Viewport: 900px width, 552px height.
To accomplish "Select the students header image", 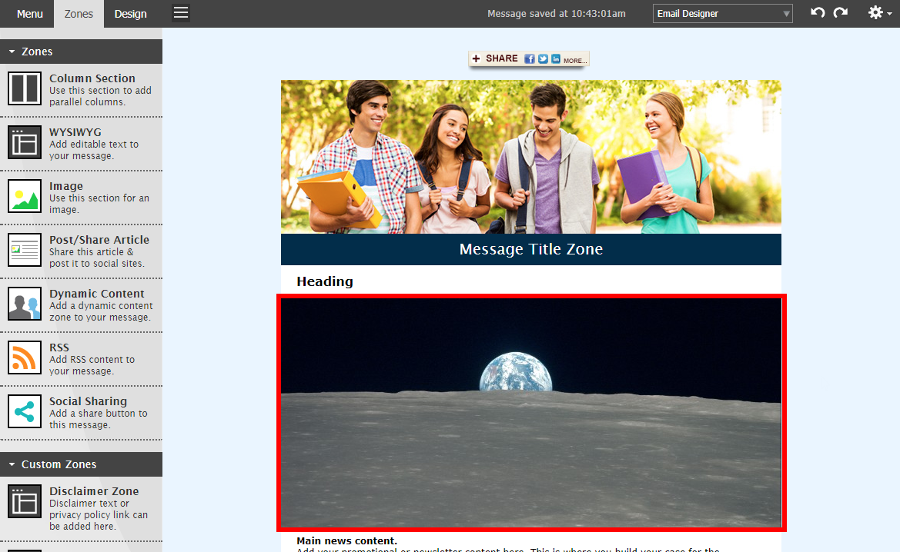I will (531, 157).
